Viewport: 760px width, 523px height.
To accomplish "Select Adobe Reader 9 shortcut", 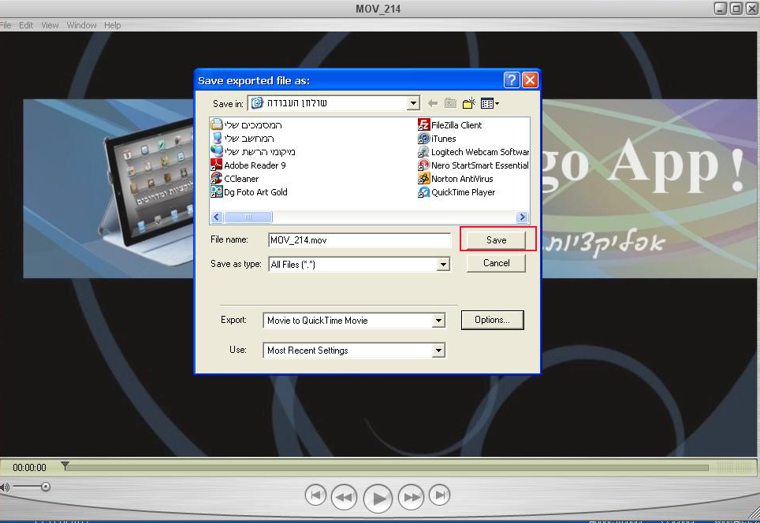I will coord(248,165).
